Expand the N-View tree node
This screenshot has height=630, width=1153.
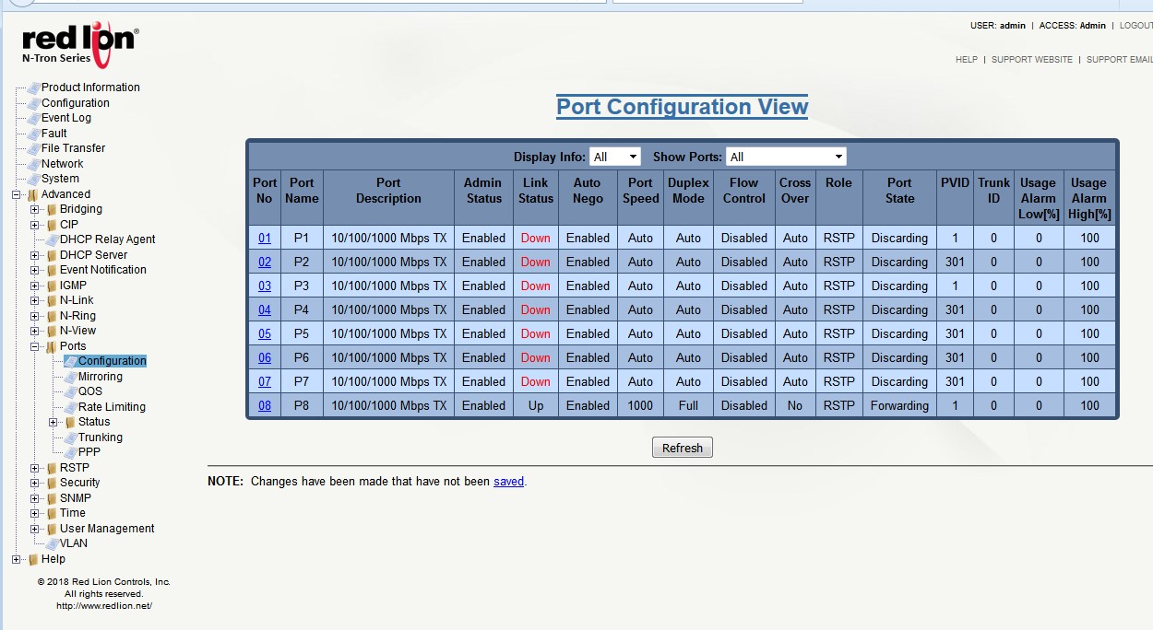pos(35,331)
